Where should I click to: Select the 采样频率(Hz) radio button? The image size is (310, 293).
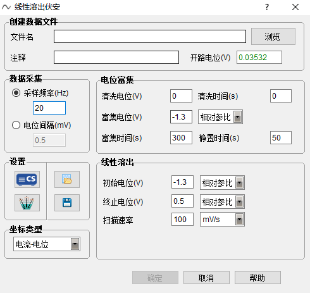16,93
